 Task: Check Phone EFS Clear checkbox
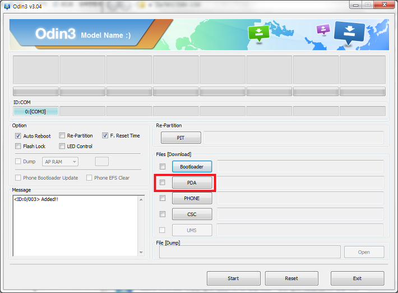[89, 177]
